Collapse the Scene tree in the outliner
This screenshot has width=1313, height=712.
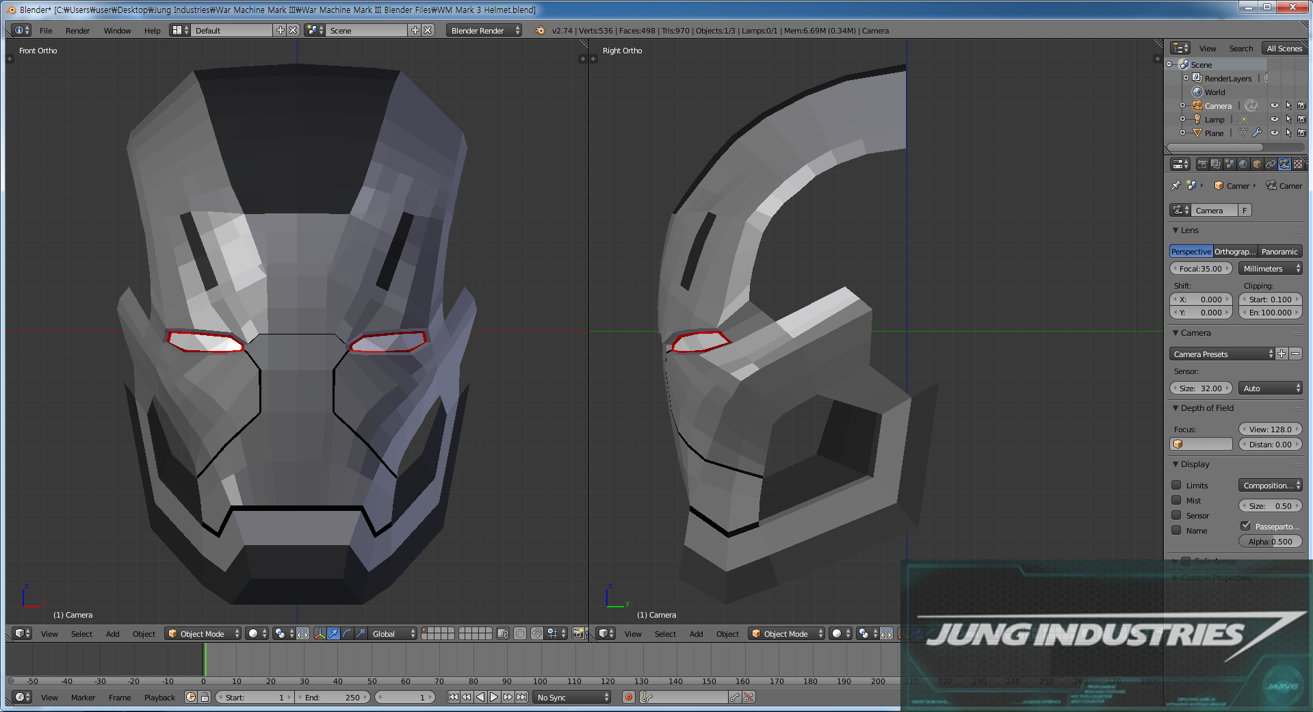tap(1169, 64)
